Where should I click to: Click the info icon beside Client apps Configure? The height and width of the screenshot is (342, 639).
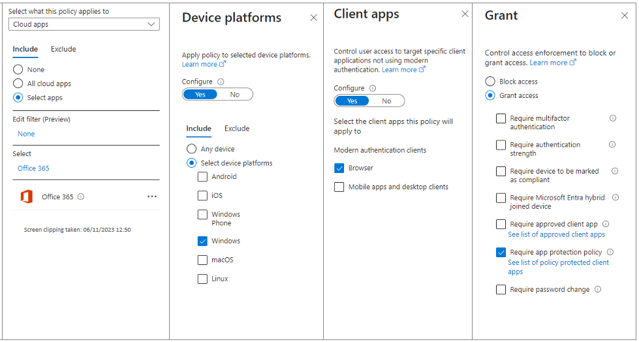pos(373,88)
